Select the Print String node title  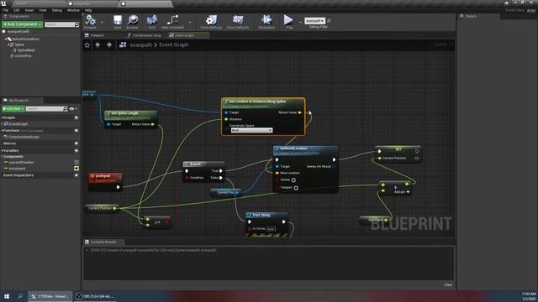click(261, 215)
